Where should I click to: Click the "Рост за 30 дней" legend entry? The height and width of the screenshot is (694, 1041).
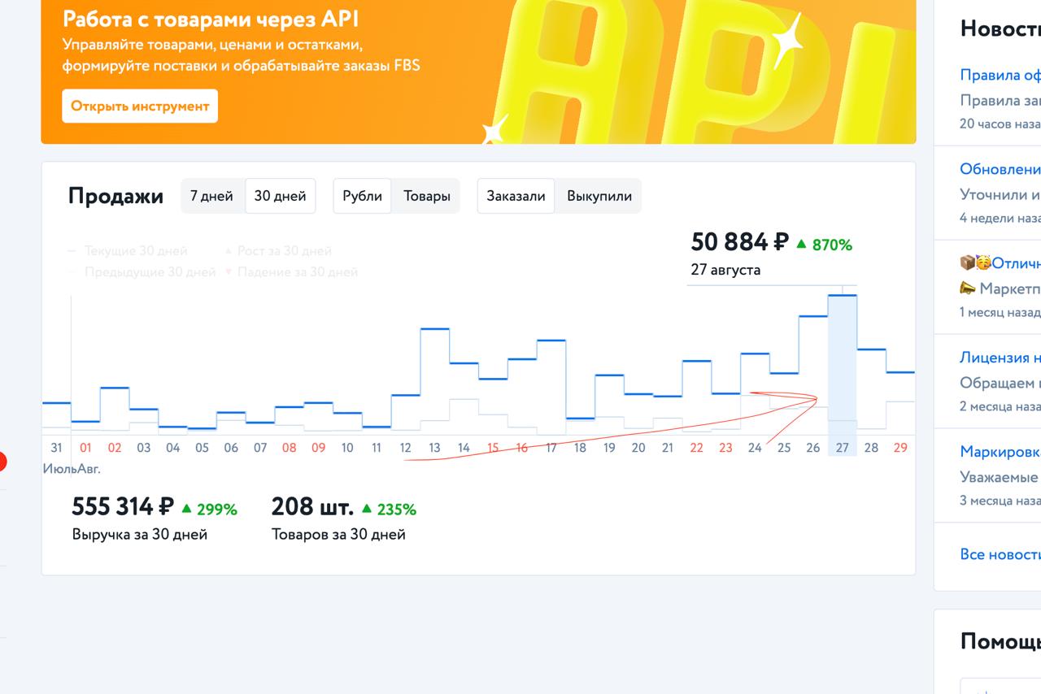click(x=278, y=251)
